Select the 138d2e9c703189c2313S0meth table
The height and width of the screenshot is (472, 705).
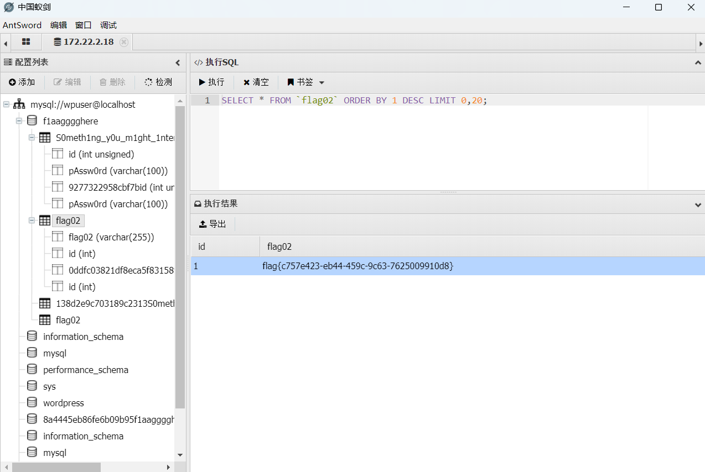[x=115, y=303]
